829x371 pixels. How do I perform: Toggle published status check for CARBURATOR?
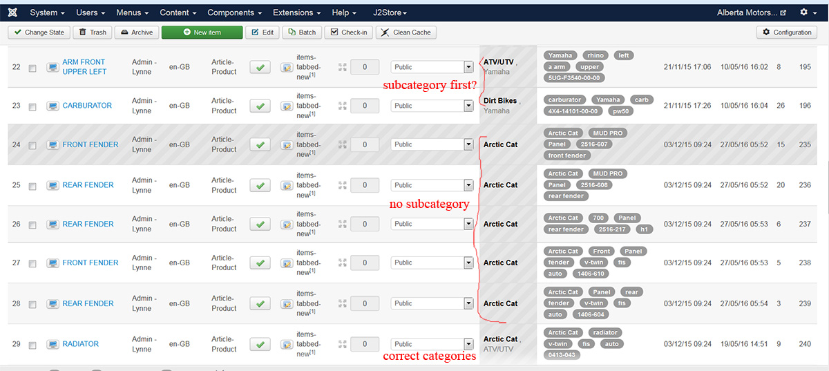pyautogui.click(x=260, y=106)
